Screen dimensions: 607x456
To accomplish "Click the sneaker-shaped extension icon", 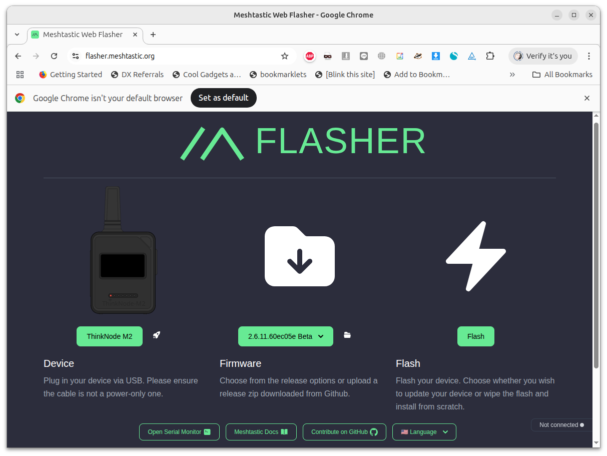I will 418,56.
